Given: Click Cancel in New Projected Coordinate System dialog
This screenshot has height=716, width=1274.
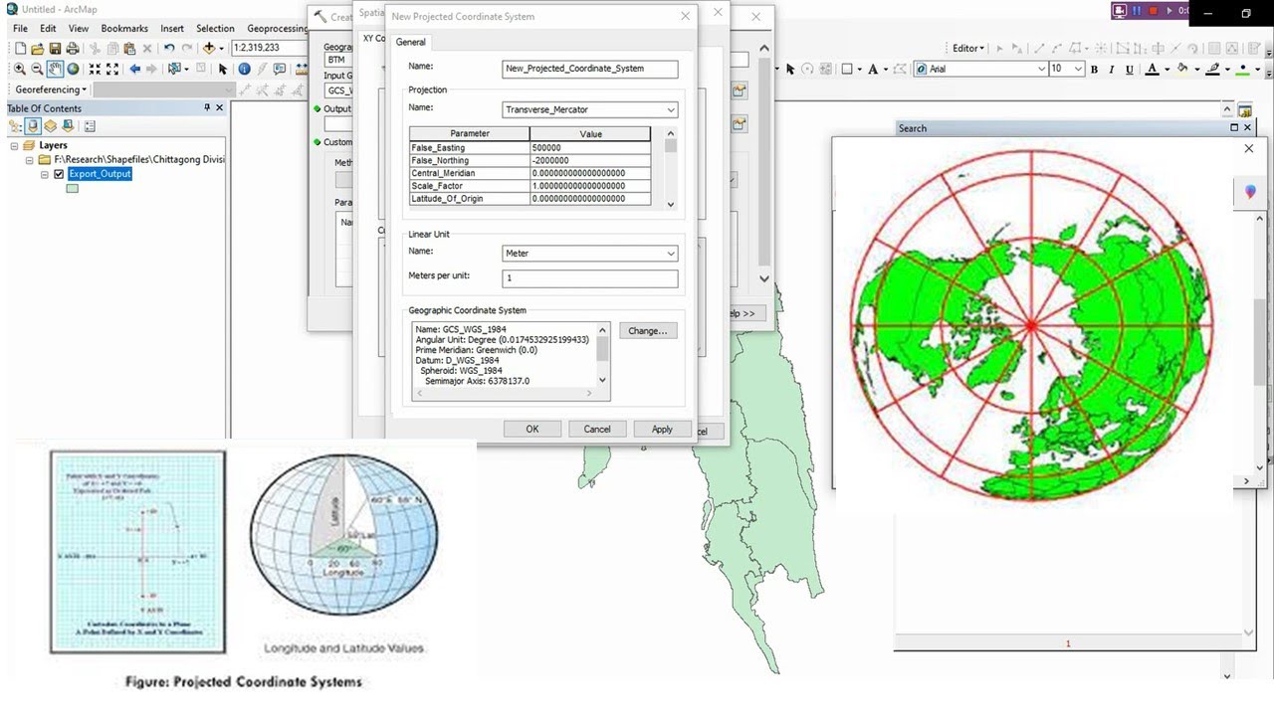Looking at the screenshot, I should click(597, 429).
